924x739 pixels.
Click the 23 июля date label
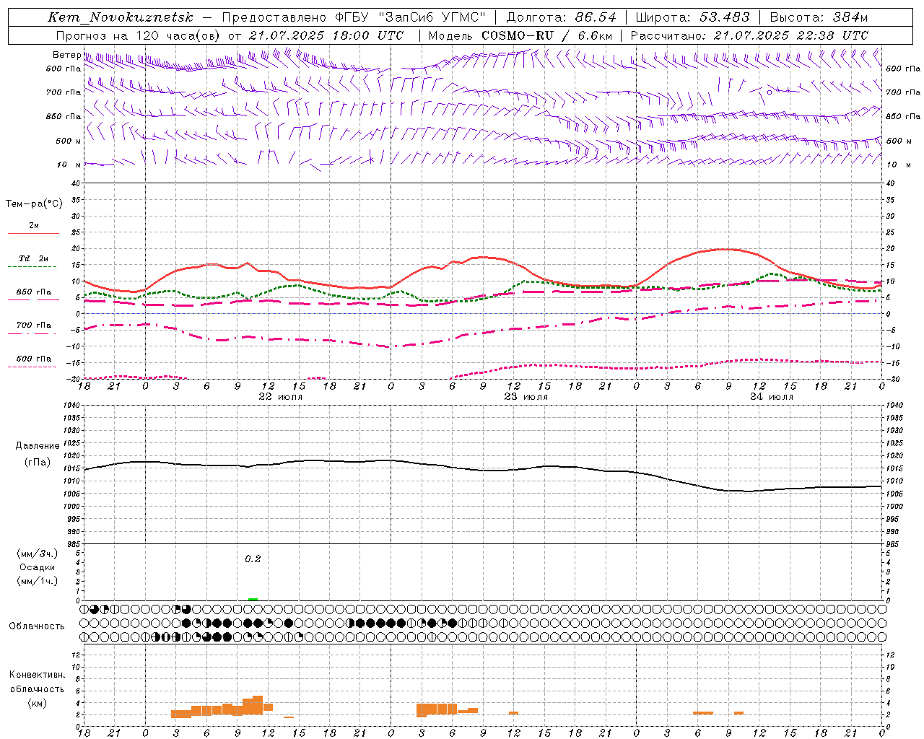coord(526,397)
